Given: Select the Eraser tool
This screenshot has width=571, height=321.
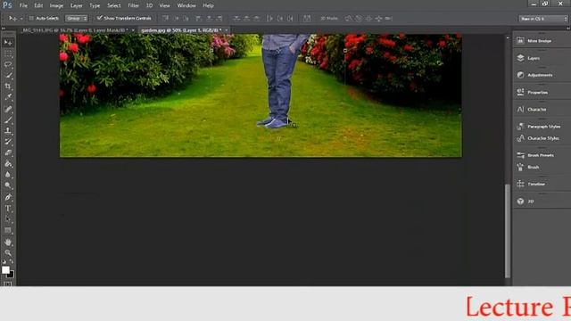Looking at the screenshot, I should 8,152.
